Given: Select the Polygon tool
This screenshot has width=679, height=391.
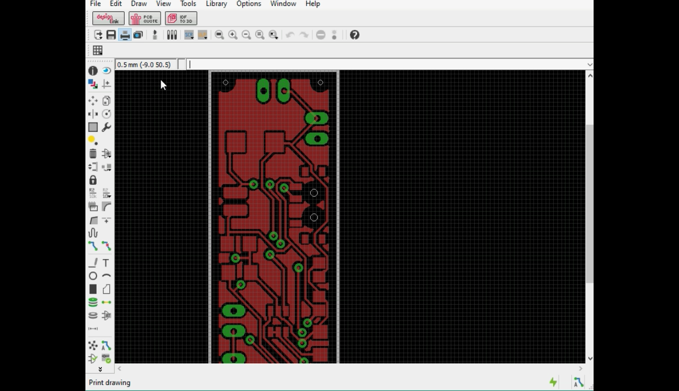Looking at the screenshot, I should 106,289.
